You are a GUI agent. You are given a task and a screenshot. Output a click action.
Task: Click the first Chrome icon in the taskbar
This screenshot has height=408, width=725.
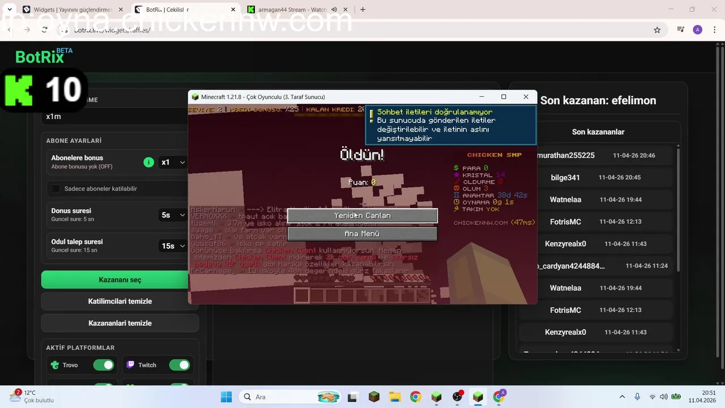(x=415, y=397)
